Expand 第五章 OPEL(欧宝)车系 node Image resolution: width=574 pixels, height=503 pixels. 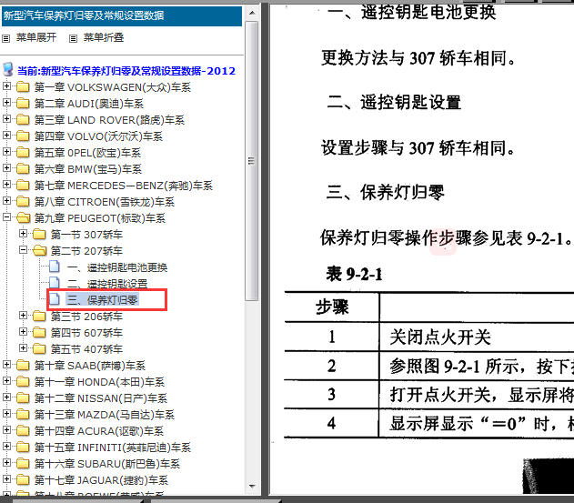[6, 152]
